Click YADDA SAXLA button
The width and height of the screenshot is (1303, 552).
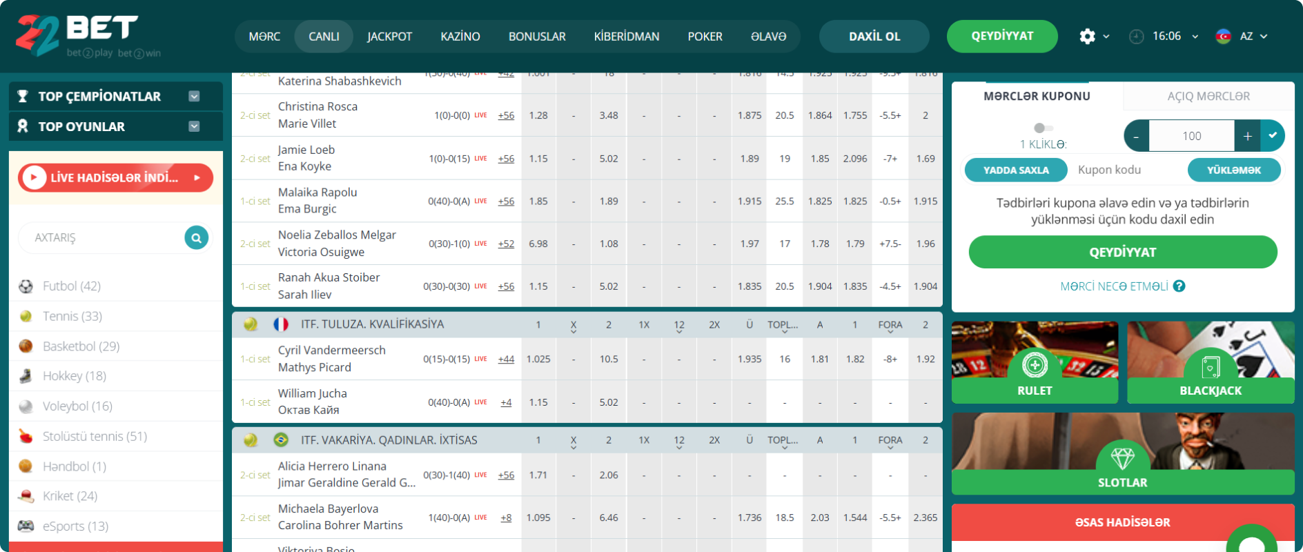coord(1016,170)
